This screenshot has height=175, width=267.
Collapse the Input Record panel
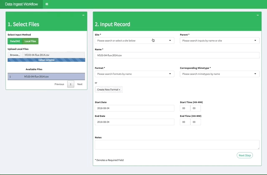pyautogui.click(x=258, y=15)
